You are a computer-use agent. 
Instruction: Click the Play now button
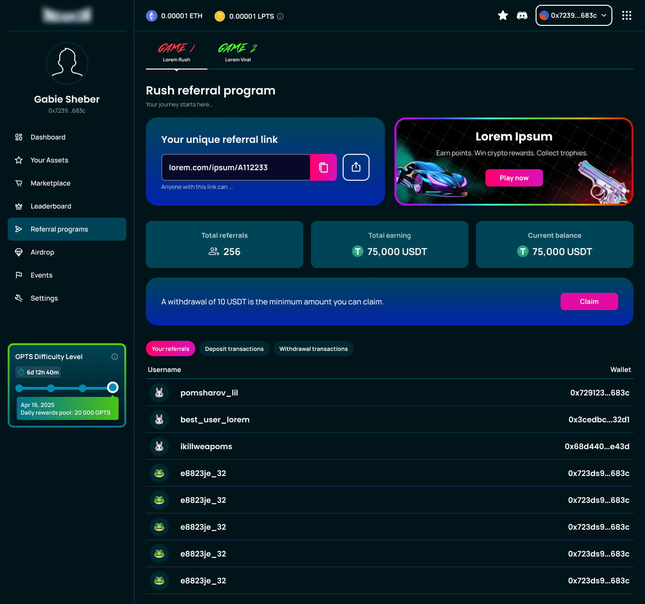click(514, 178)
